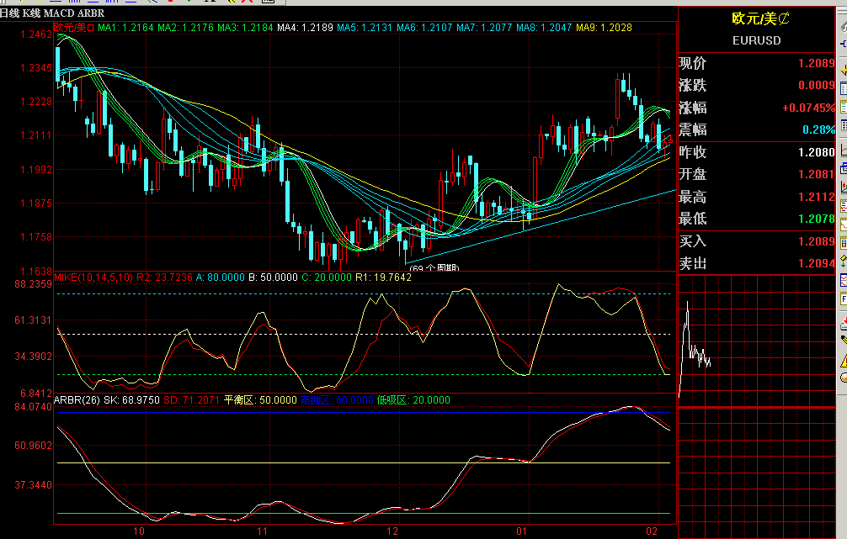Click the 34.3902 MIKE axis label
Viewport: 847px width, 539px height.
[x=34, y=357]
